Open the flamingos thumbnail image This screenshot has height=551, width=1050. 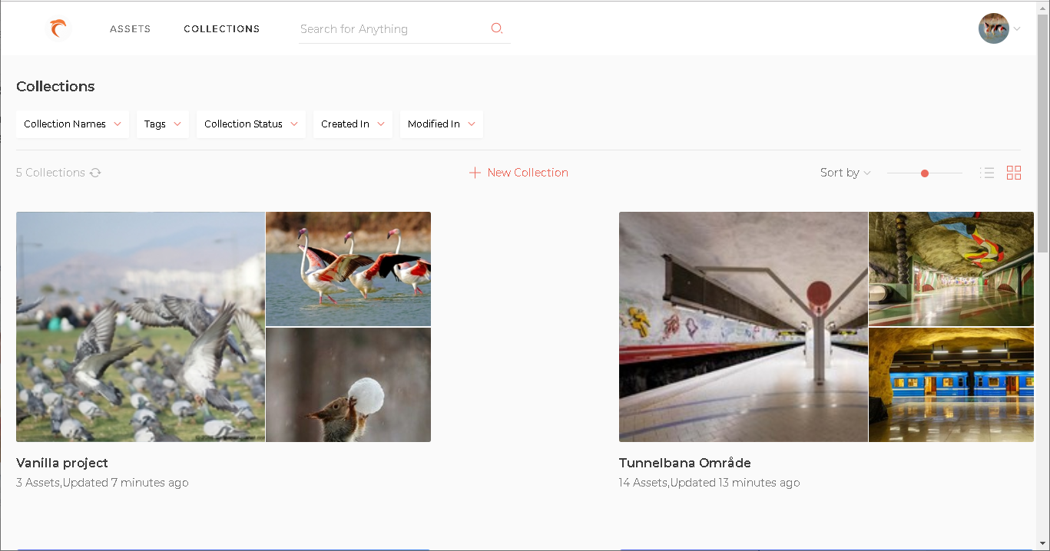coord(348,269)
